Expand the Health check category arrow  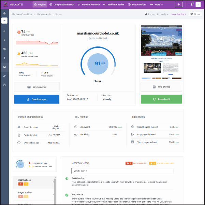pyautogui.click(x=53, y=182)
